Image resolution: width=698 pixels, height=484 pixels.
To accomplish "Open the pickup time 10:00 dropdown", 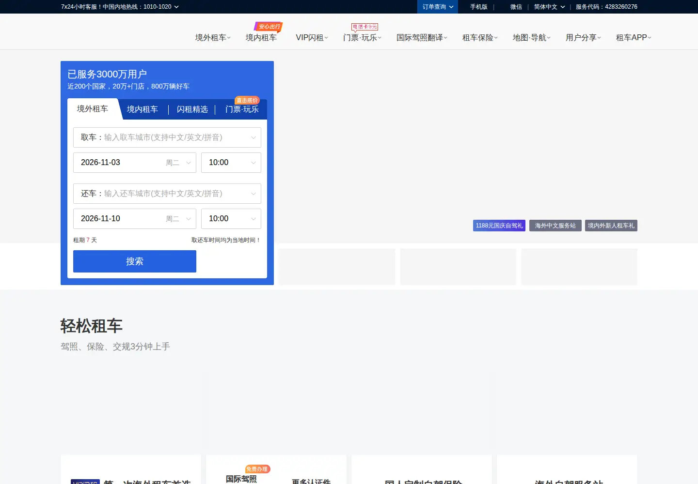I will [x=231, y=163].
